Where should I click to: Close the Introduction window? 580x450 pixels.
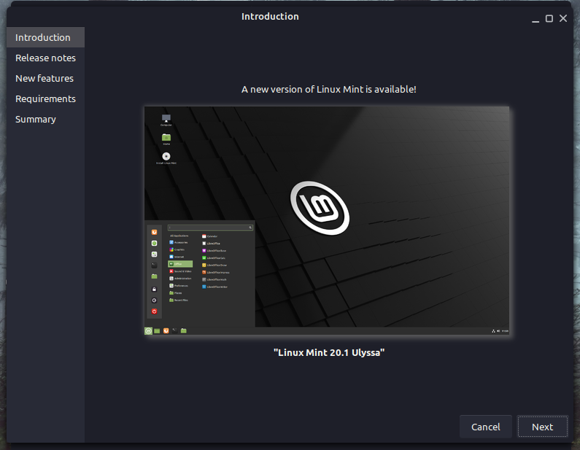[563, 18]
